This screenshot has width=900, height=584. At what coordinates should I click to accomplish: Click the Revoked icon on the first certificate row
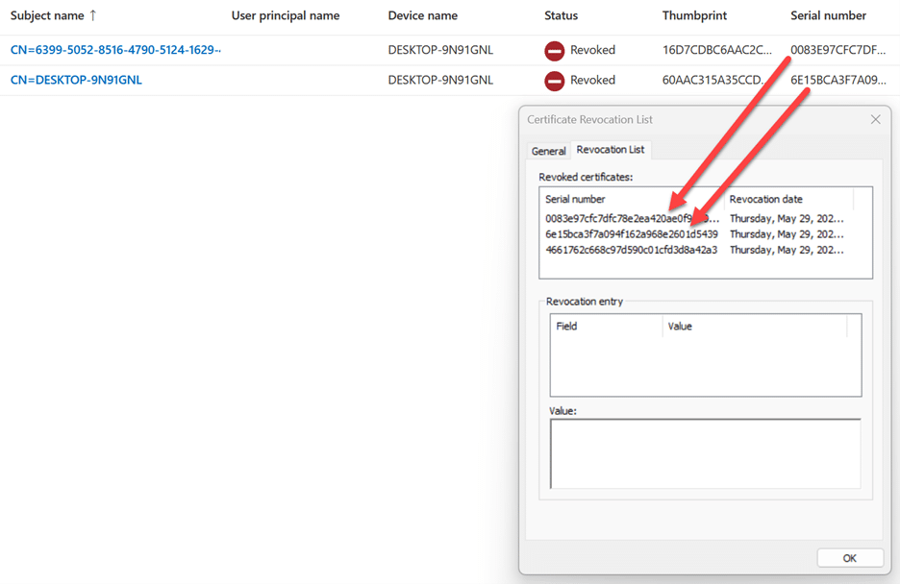(555, 50)
